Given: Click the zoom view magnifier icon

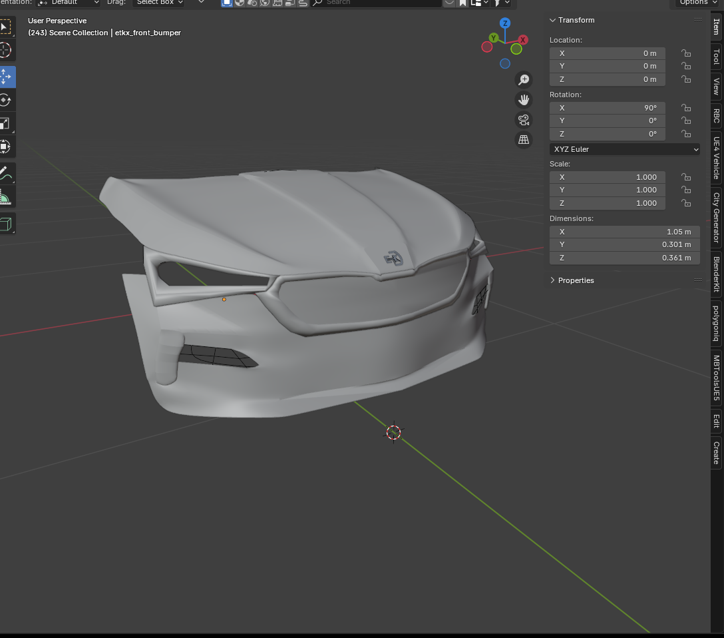Looking at the screenshot, I should click(x=524, y=80).
